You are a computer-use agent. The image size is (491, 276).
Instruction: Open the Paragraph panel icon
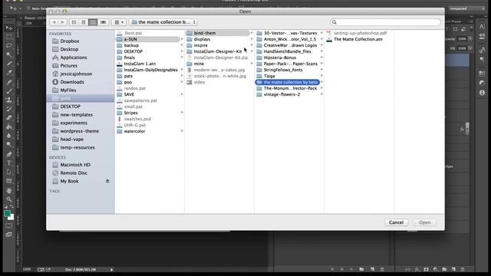coord(482,60)
